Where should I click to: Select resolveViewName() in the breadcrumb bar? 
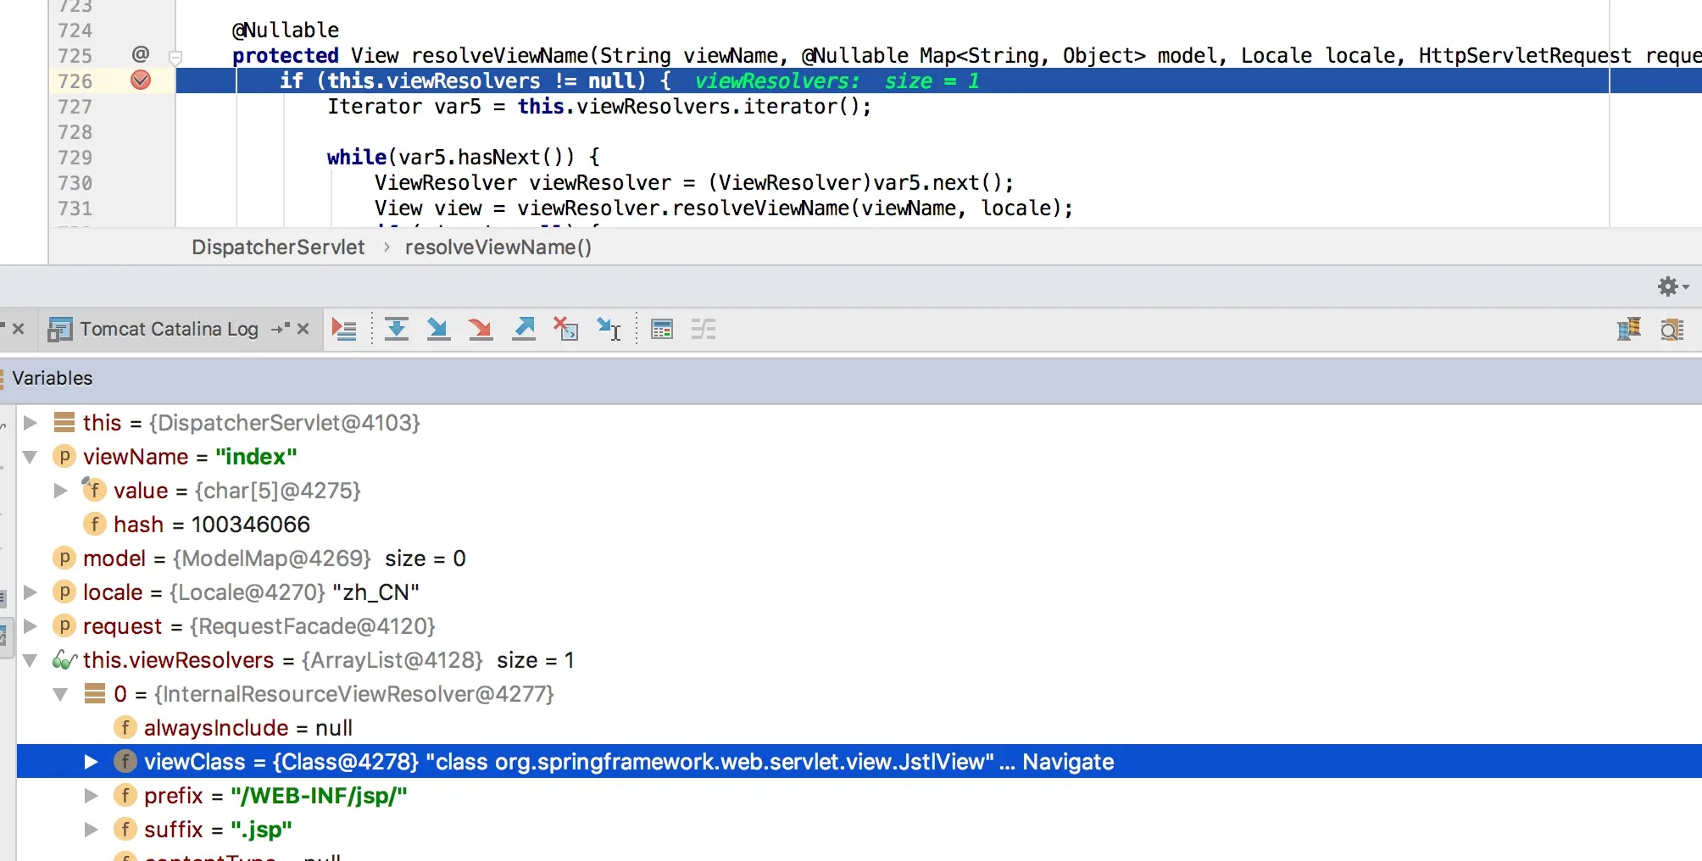coord(498,247)
